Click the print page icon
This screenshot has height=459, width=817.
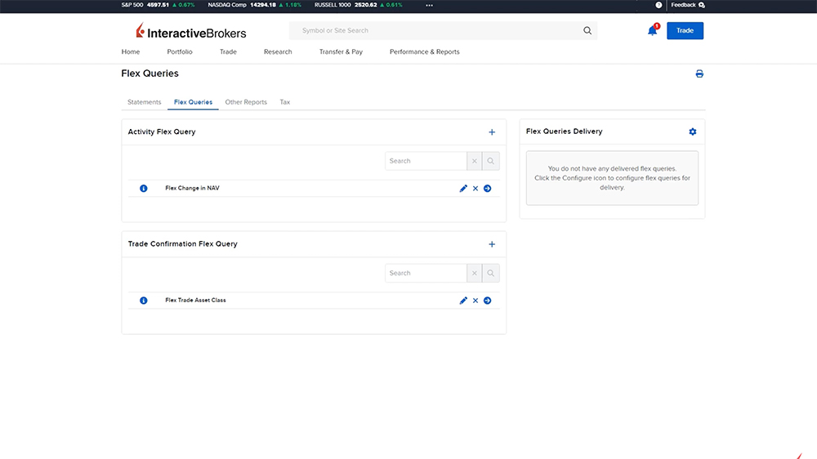pos(699,74)
